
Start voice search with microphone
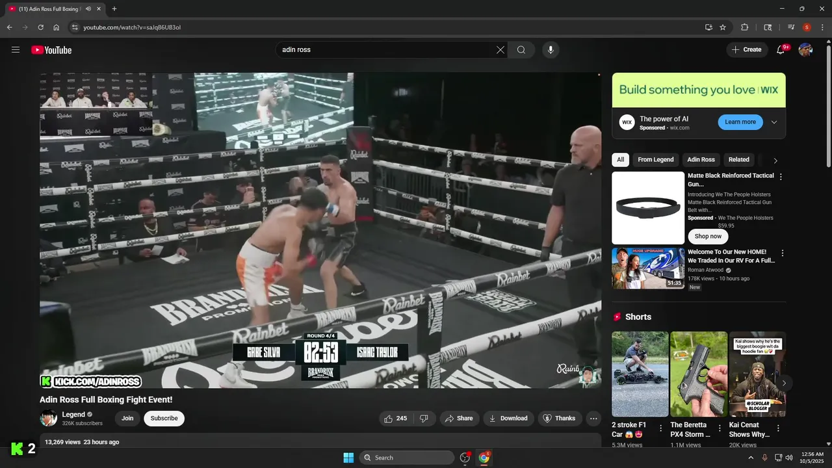point(551,50)
